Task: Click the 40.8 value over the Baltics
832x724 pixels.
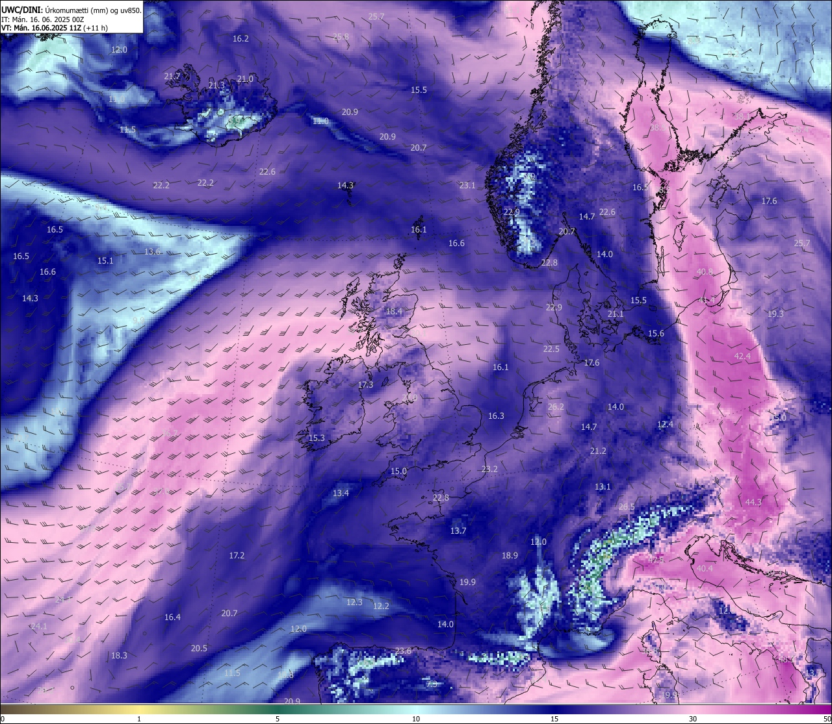Action: tap(705, 272)
